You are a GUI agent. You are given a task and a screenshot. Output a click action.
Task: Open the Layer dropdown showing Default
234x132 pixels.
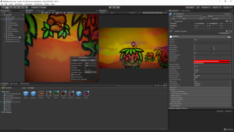[219, 16]
